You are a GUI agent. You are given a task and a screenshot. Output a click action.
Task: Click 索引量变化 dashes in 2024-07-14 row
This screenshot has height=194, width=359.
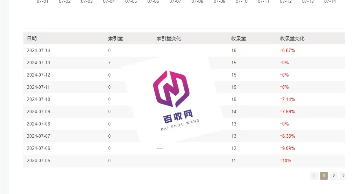(160, 51)
